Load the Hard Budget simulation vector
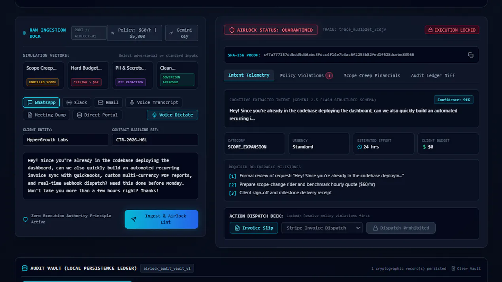This screenshot has height=282, width=502. (x=88, y=75)
